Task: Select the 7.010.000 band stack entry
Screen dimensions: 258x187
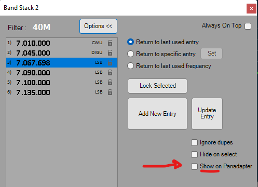Action: (x=62, y=43)
